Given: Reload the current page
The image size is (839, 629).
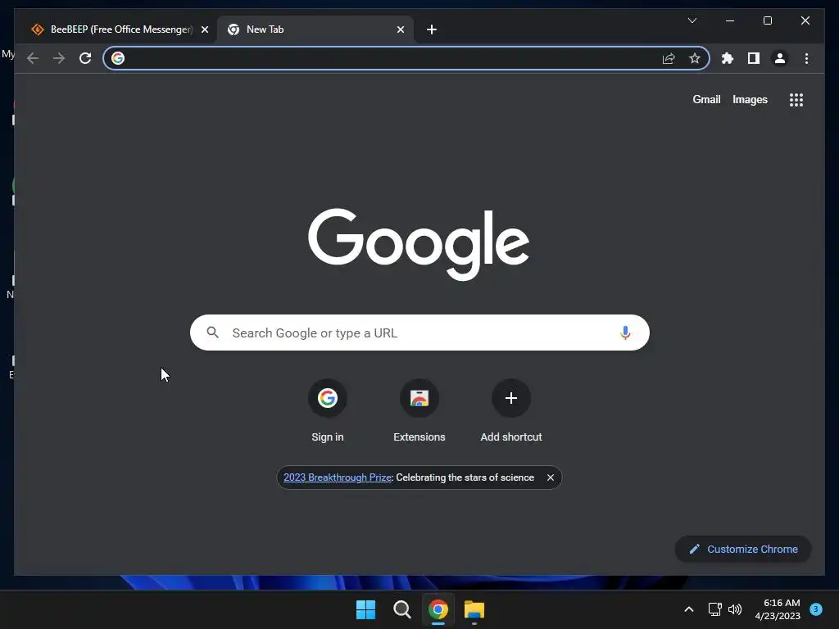Looking at the screenshot, I should pos(85,58).
